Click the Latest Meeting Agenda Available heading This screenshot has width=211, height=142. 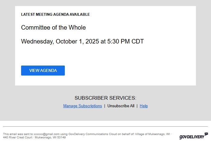pos(55,15)
